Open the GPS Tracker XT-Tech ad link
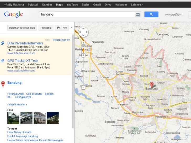This screenshot has width=191, height=143. (x=23, y=60)
